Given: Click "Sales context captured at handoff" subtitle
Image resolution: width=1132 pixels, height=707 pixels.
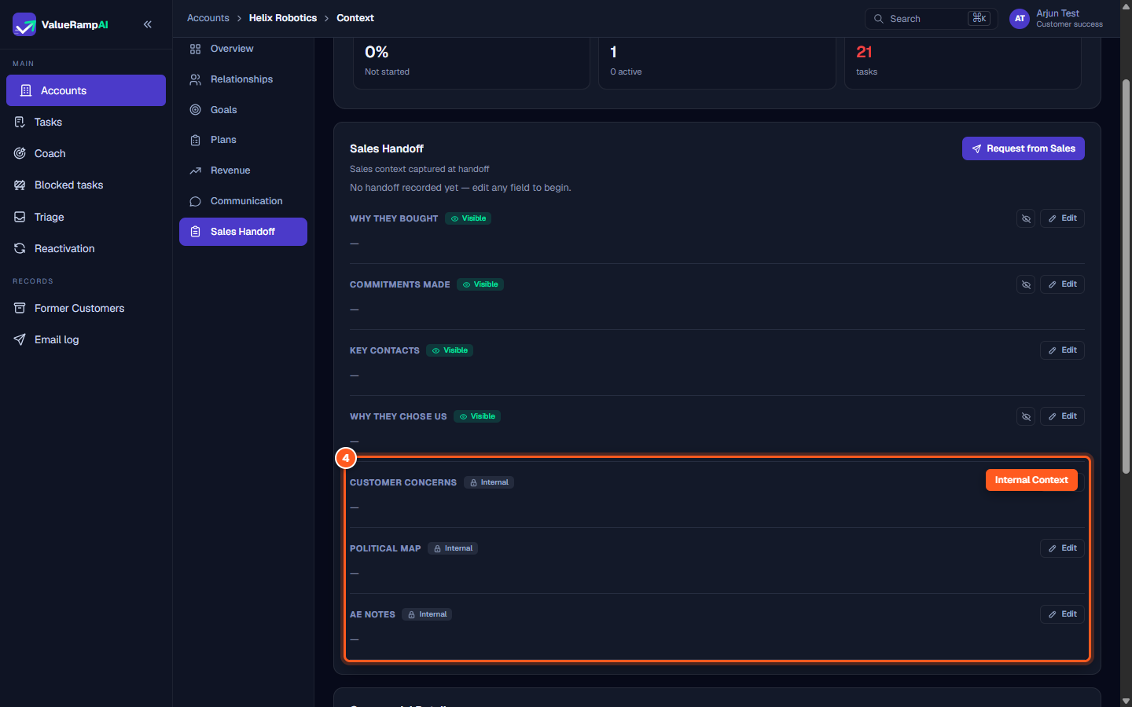Looking at the screenshot, I should click(420, 169).
